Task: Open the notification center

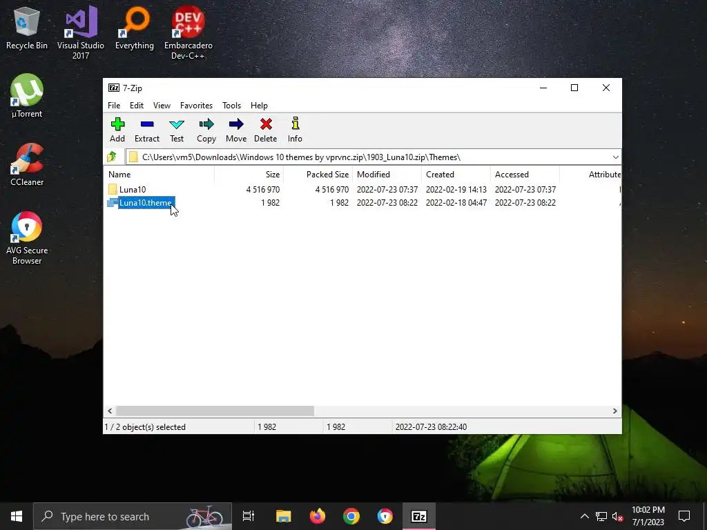Action: (x=684, y=516)
